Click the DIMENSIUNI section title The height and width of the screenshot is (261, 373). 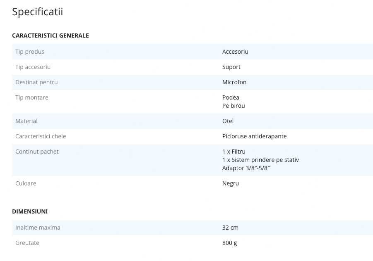pos(30,211)
